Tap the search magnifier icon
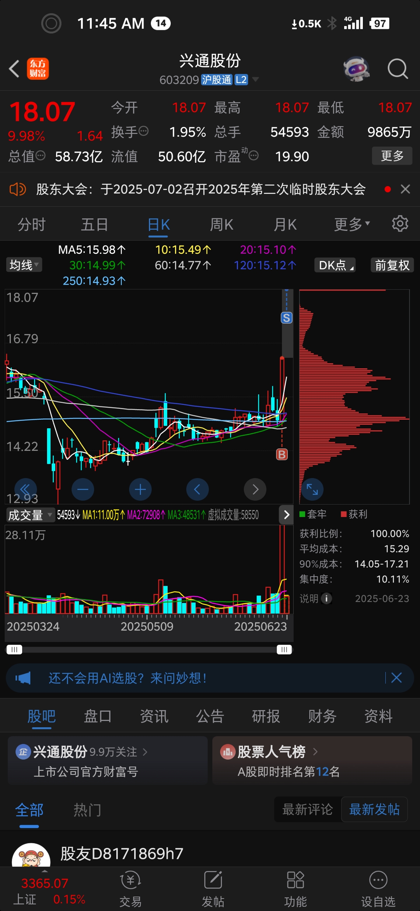 (x=398, y=69)
